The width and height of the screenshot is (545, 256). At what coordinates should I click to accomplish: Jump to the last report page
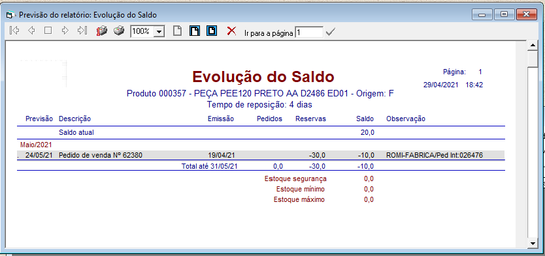coord(82,31)
